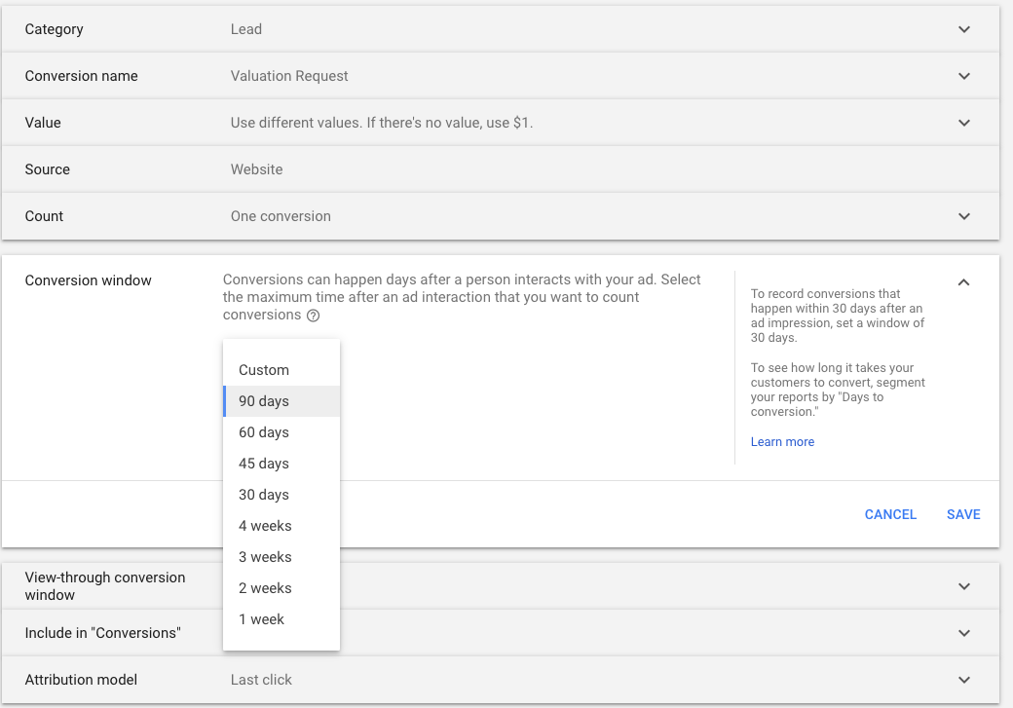The width and height of the screenshot is (1013, 708).
Task: Select the 90 days option
Action: click(x=263, y=400)
